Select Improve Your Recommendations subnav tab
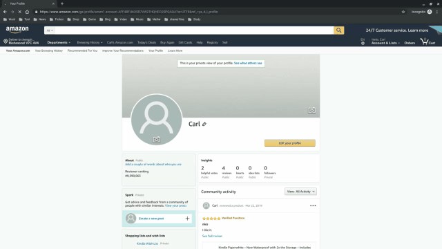This screenshot has width=442, height=249. point(123,50)
